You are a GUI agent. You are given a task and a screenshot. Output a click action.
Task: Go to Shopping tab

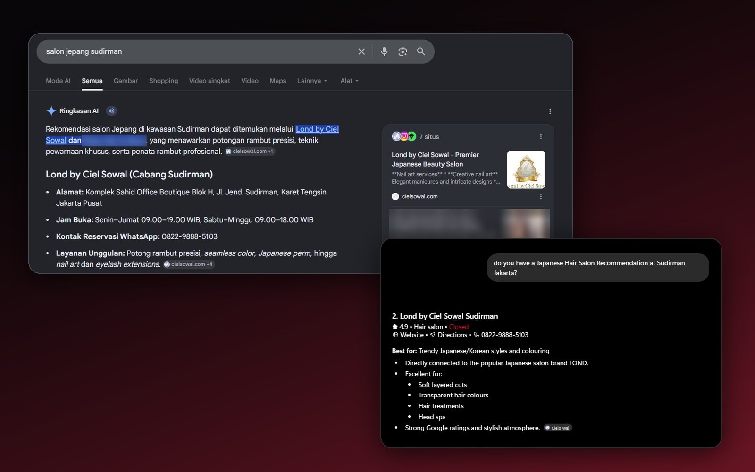point(163,81)
